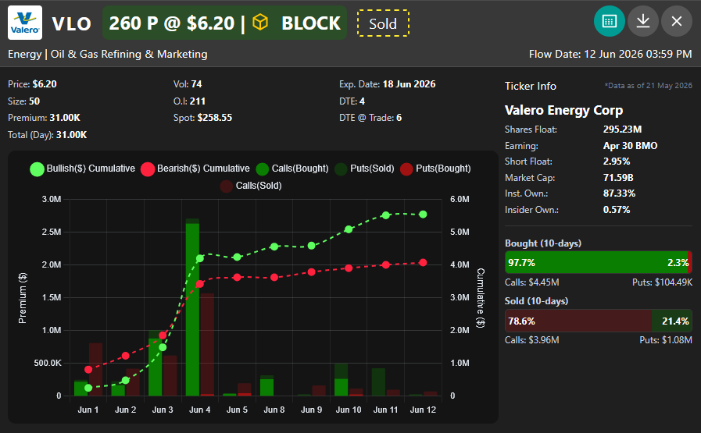
Task: Click the Total (Day) value 31.00K
Action: pos(71,135)
